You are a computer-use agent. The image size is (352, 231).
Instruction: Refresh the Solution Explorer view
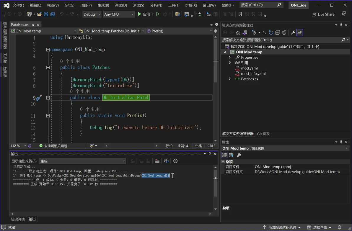click(271, 32)
